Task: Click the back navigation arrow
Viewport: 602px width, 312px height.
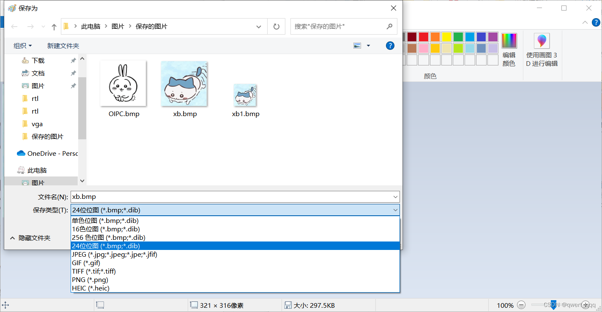Action: pos(14,26)
